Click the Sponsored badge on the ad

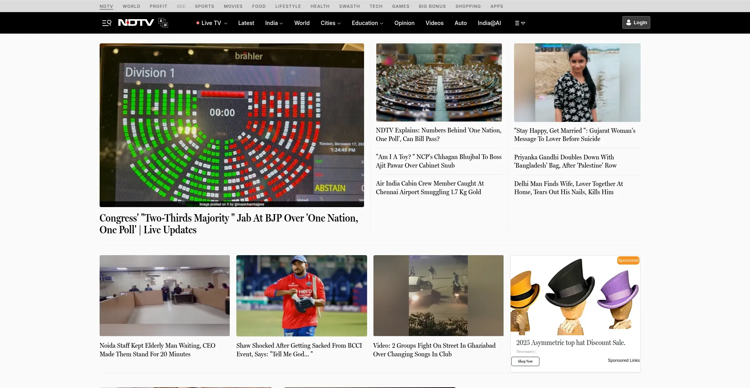click(628, 261)
